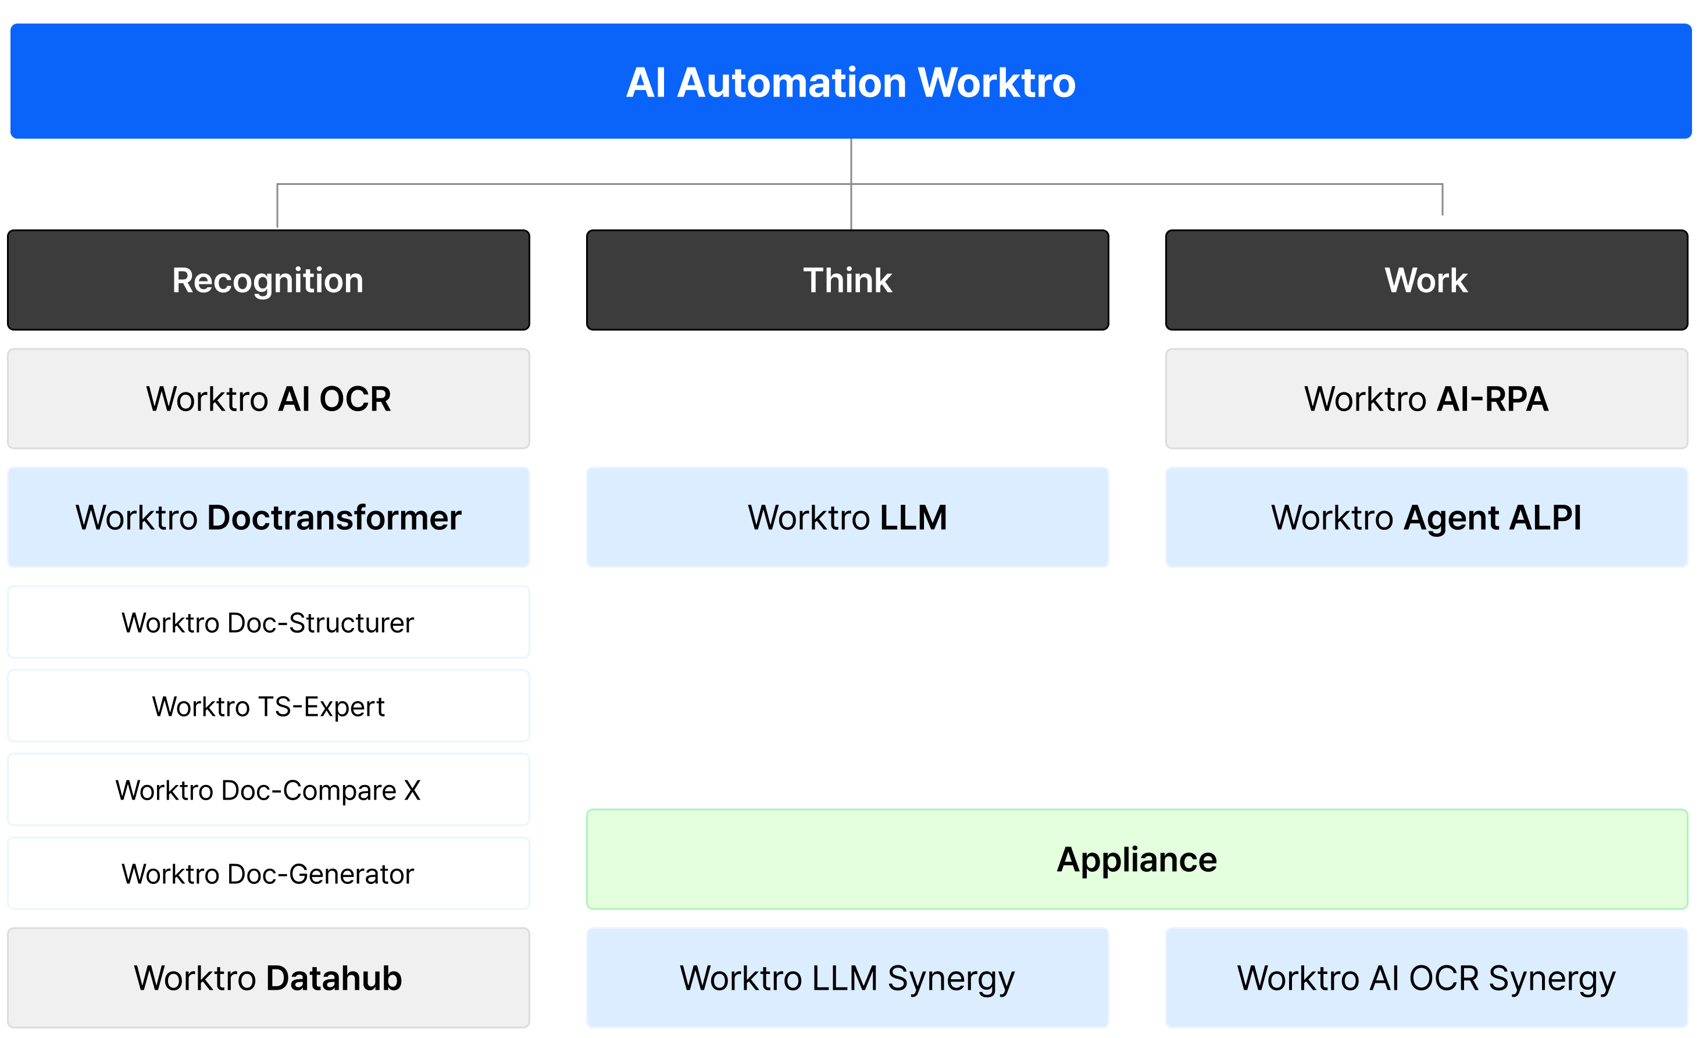Screen dimensions: 1699x1038
Task: Open Worktro AI OCR
Action: pyautogui.click(x=268, y=399)
